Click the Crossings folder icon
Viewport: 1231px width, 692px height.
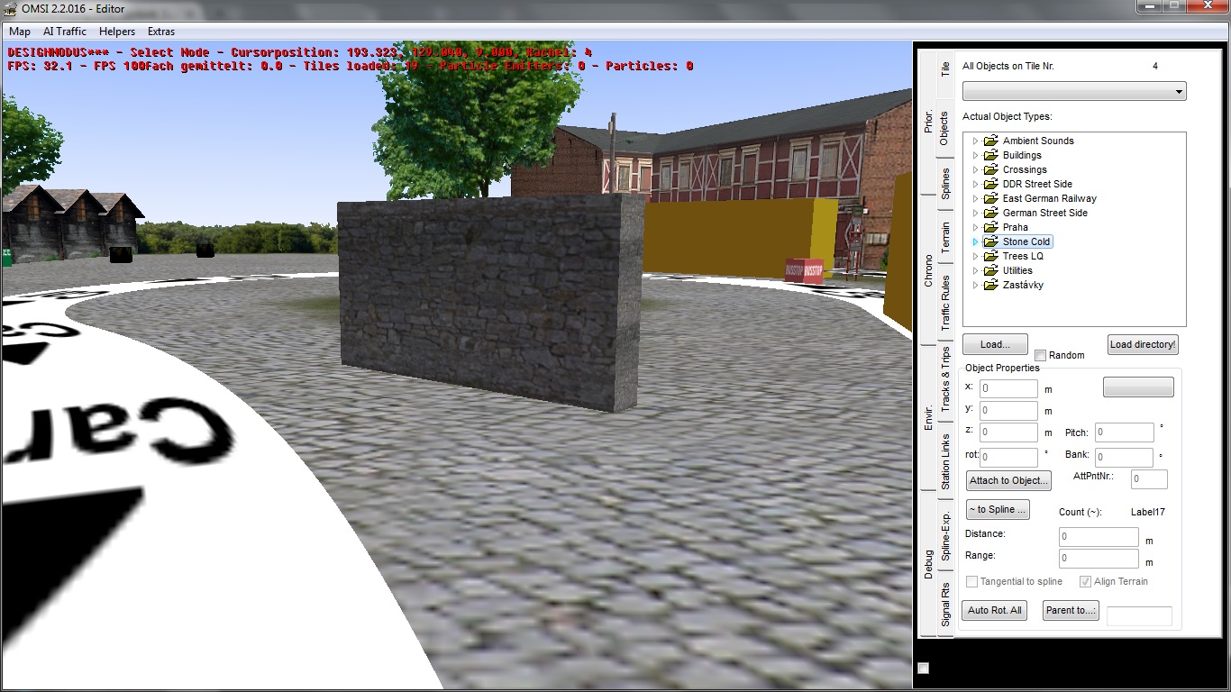(990, 169)
